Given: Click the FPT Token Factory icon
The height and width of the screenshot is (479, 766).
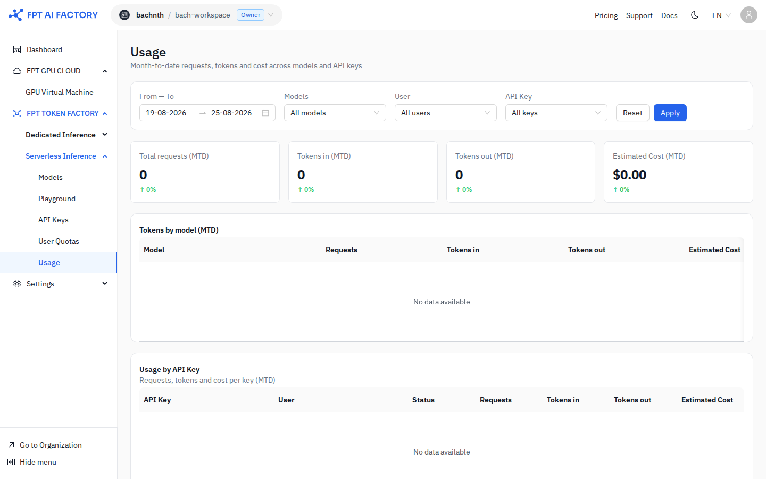Looking at the screenshot, I should click(x=17, y=113).
